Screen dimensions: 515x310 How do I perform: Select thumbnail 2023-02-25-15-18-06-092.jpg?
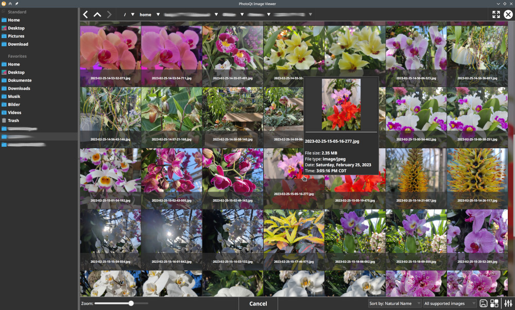tap(355, 239)
